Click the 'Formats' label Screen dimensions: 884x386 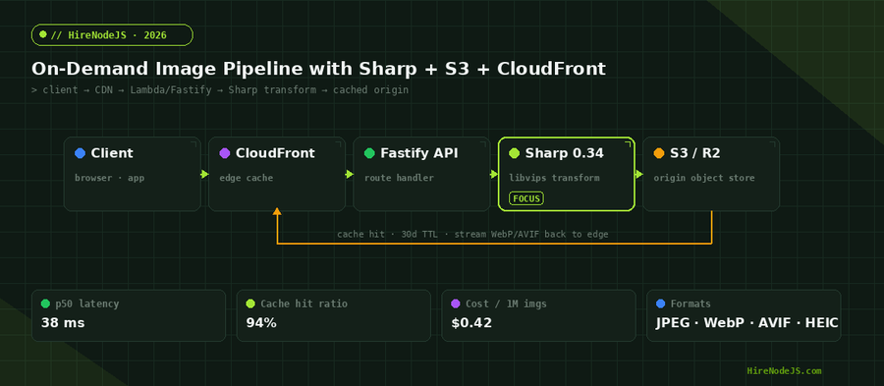[x=691, y=304]
